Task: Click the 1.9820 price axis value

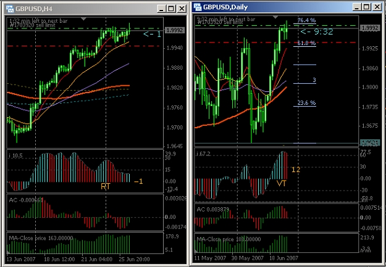Action: (176, 88)
